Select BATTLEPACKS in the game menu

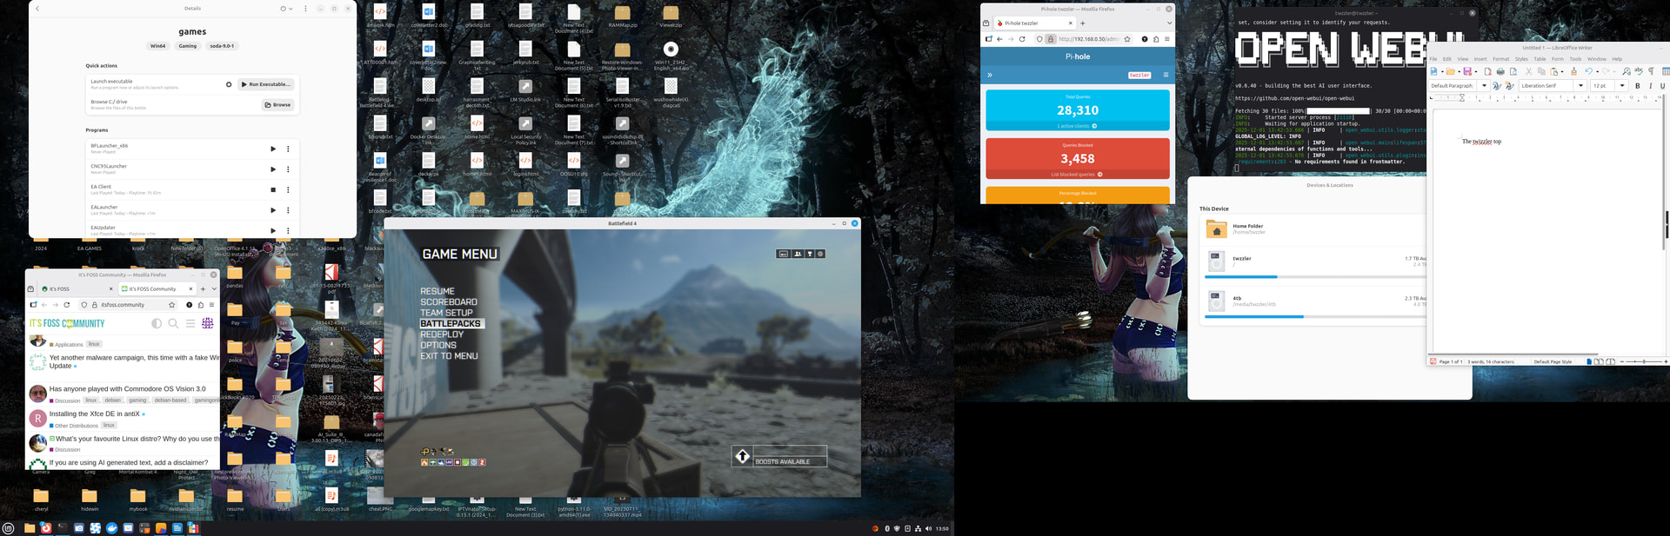click(450, 323)
